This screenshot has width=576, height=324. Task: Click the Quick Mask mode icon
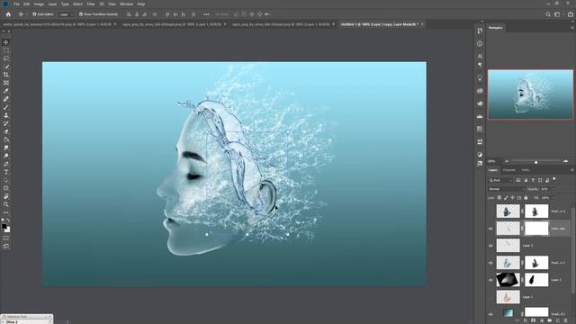click(6, 238)
